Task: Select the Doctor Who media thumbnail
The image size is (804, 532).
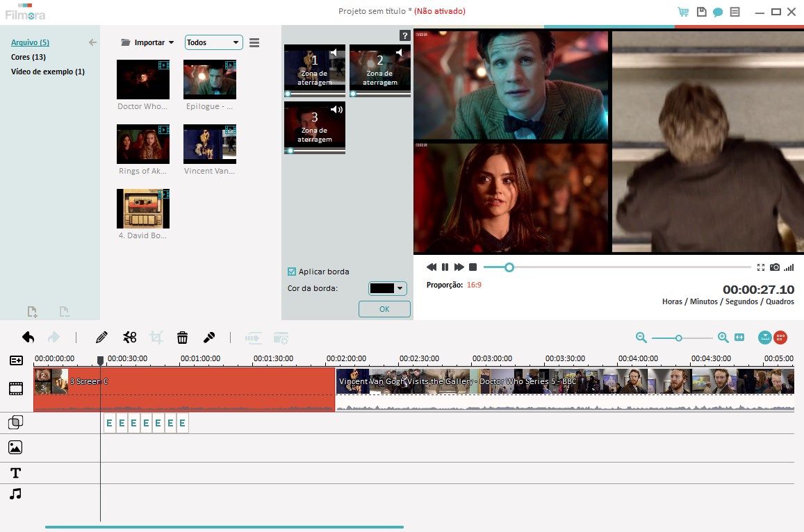Action: 143,79
